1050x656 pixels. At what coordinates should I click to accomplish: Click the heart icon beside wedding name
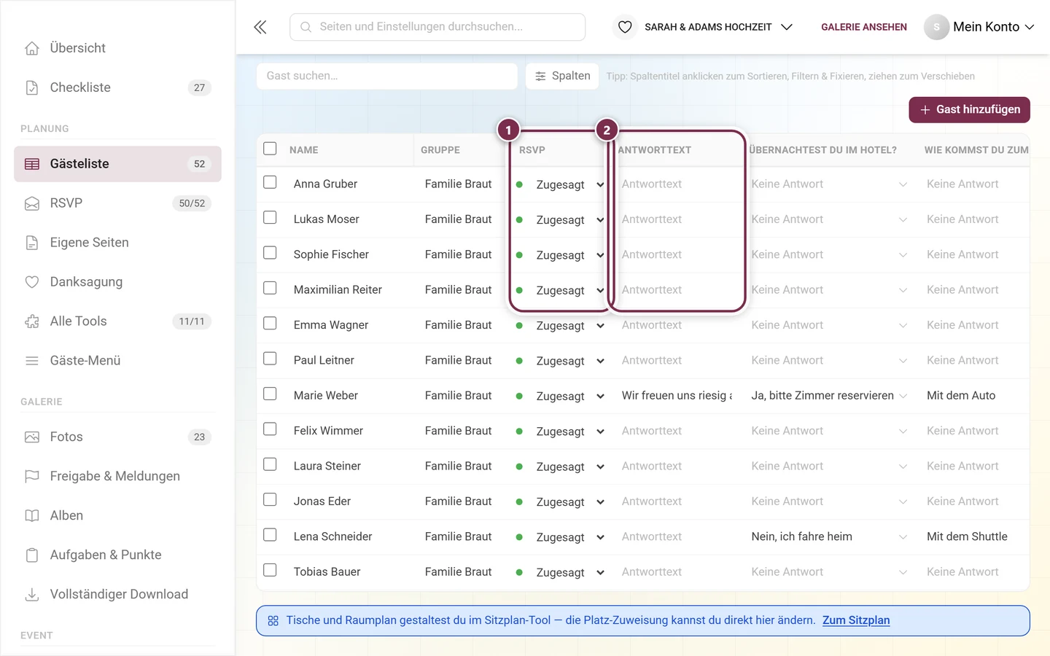625,27
